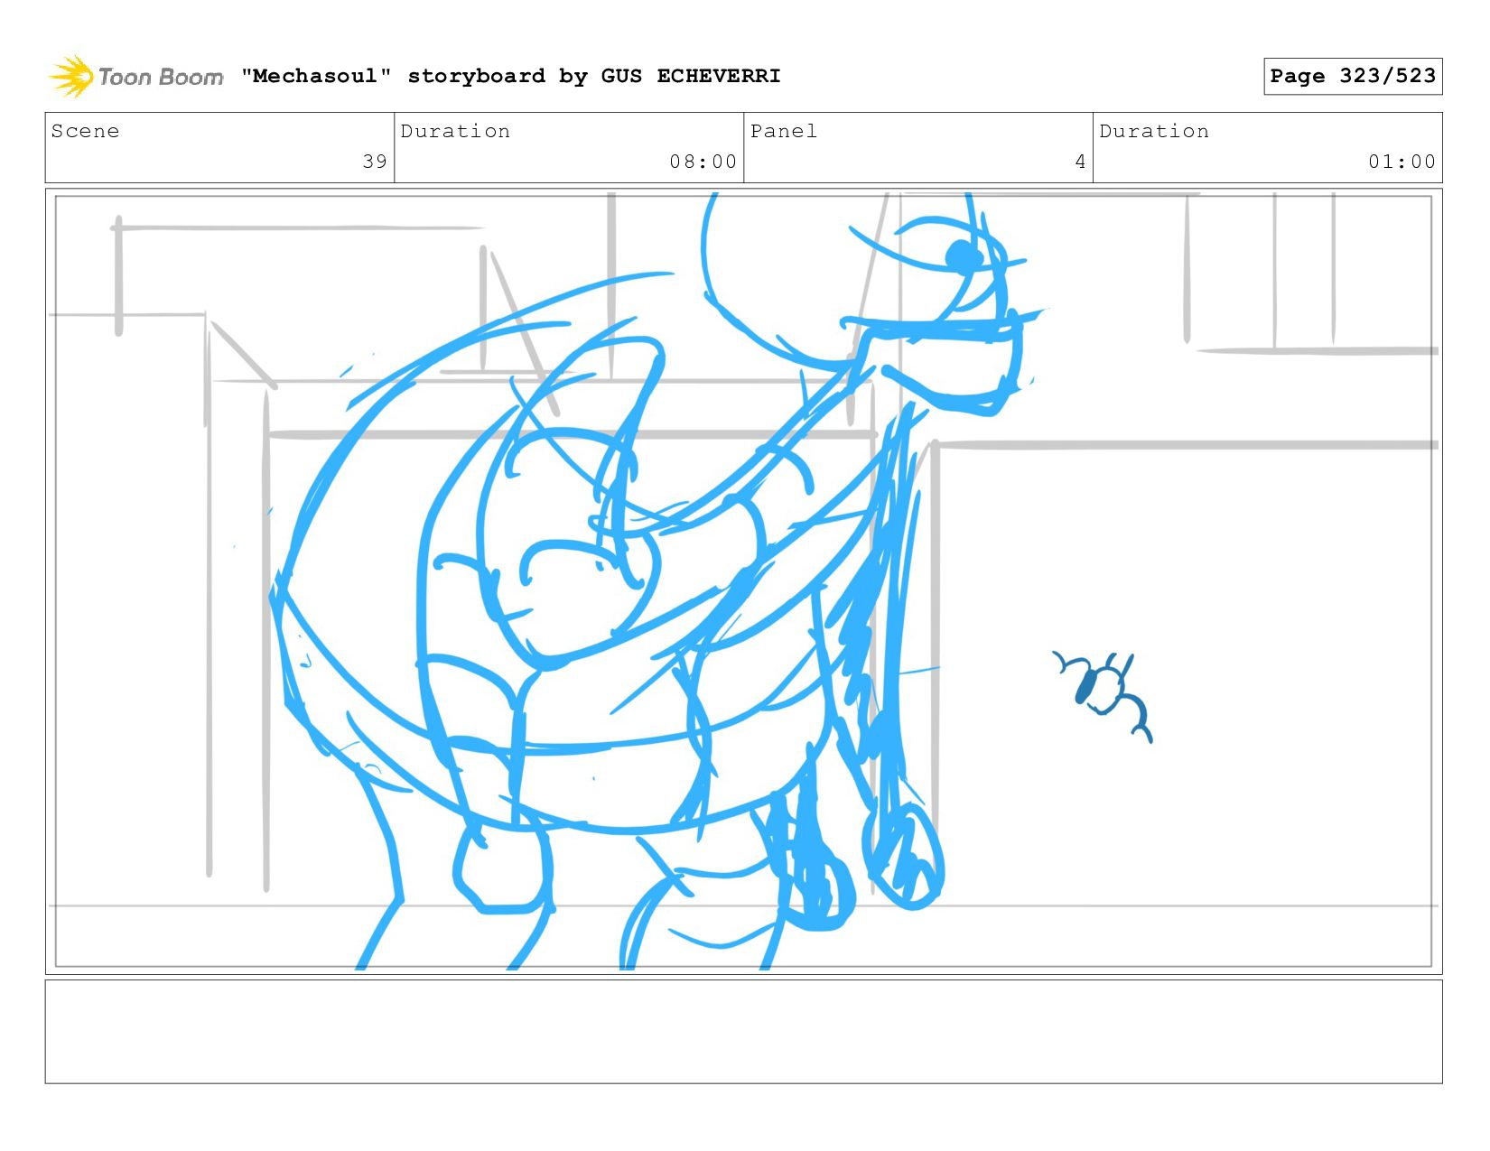Viewport: 1490px width, 1151px height.
Task: Click the empty notes box below the panel
Action: click(x=743, y=1031)
